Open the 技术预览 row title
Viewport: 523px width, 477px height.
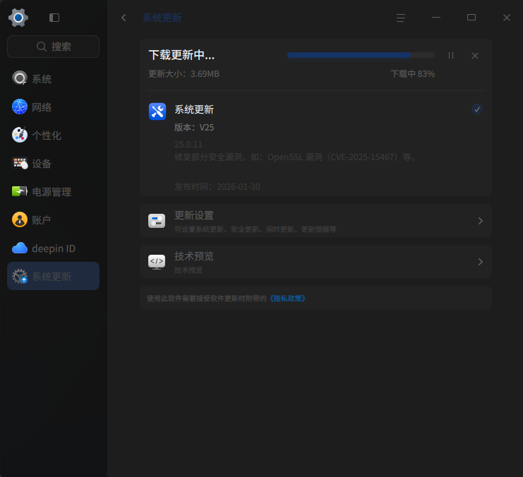tap(194, 256)
